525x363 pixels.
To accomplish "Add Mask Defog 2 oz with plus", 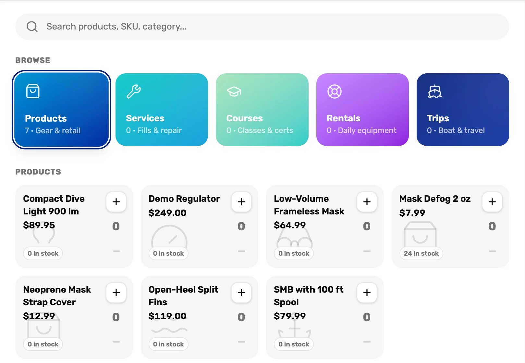I will pos(492,202).
